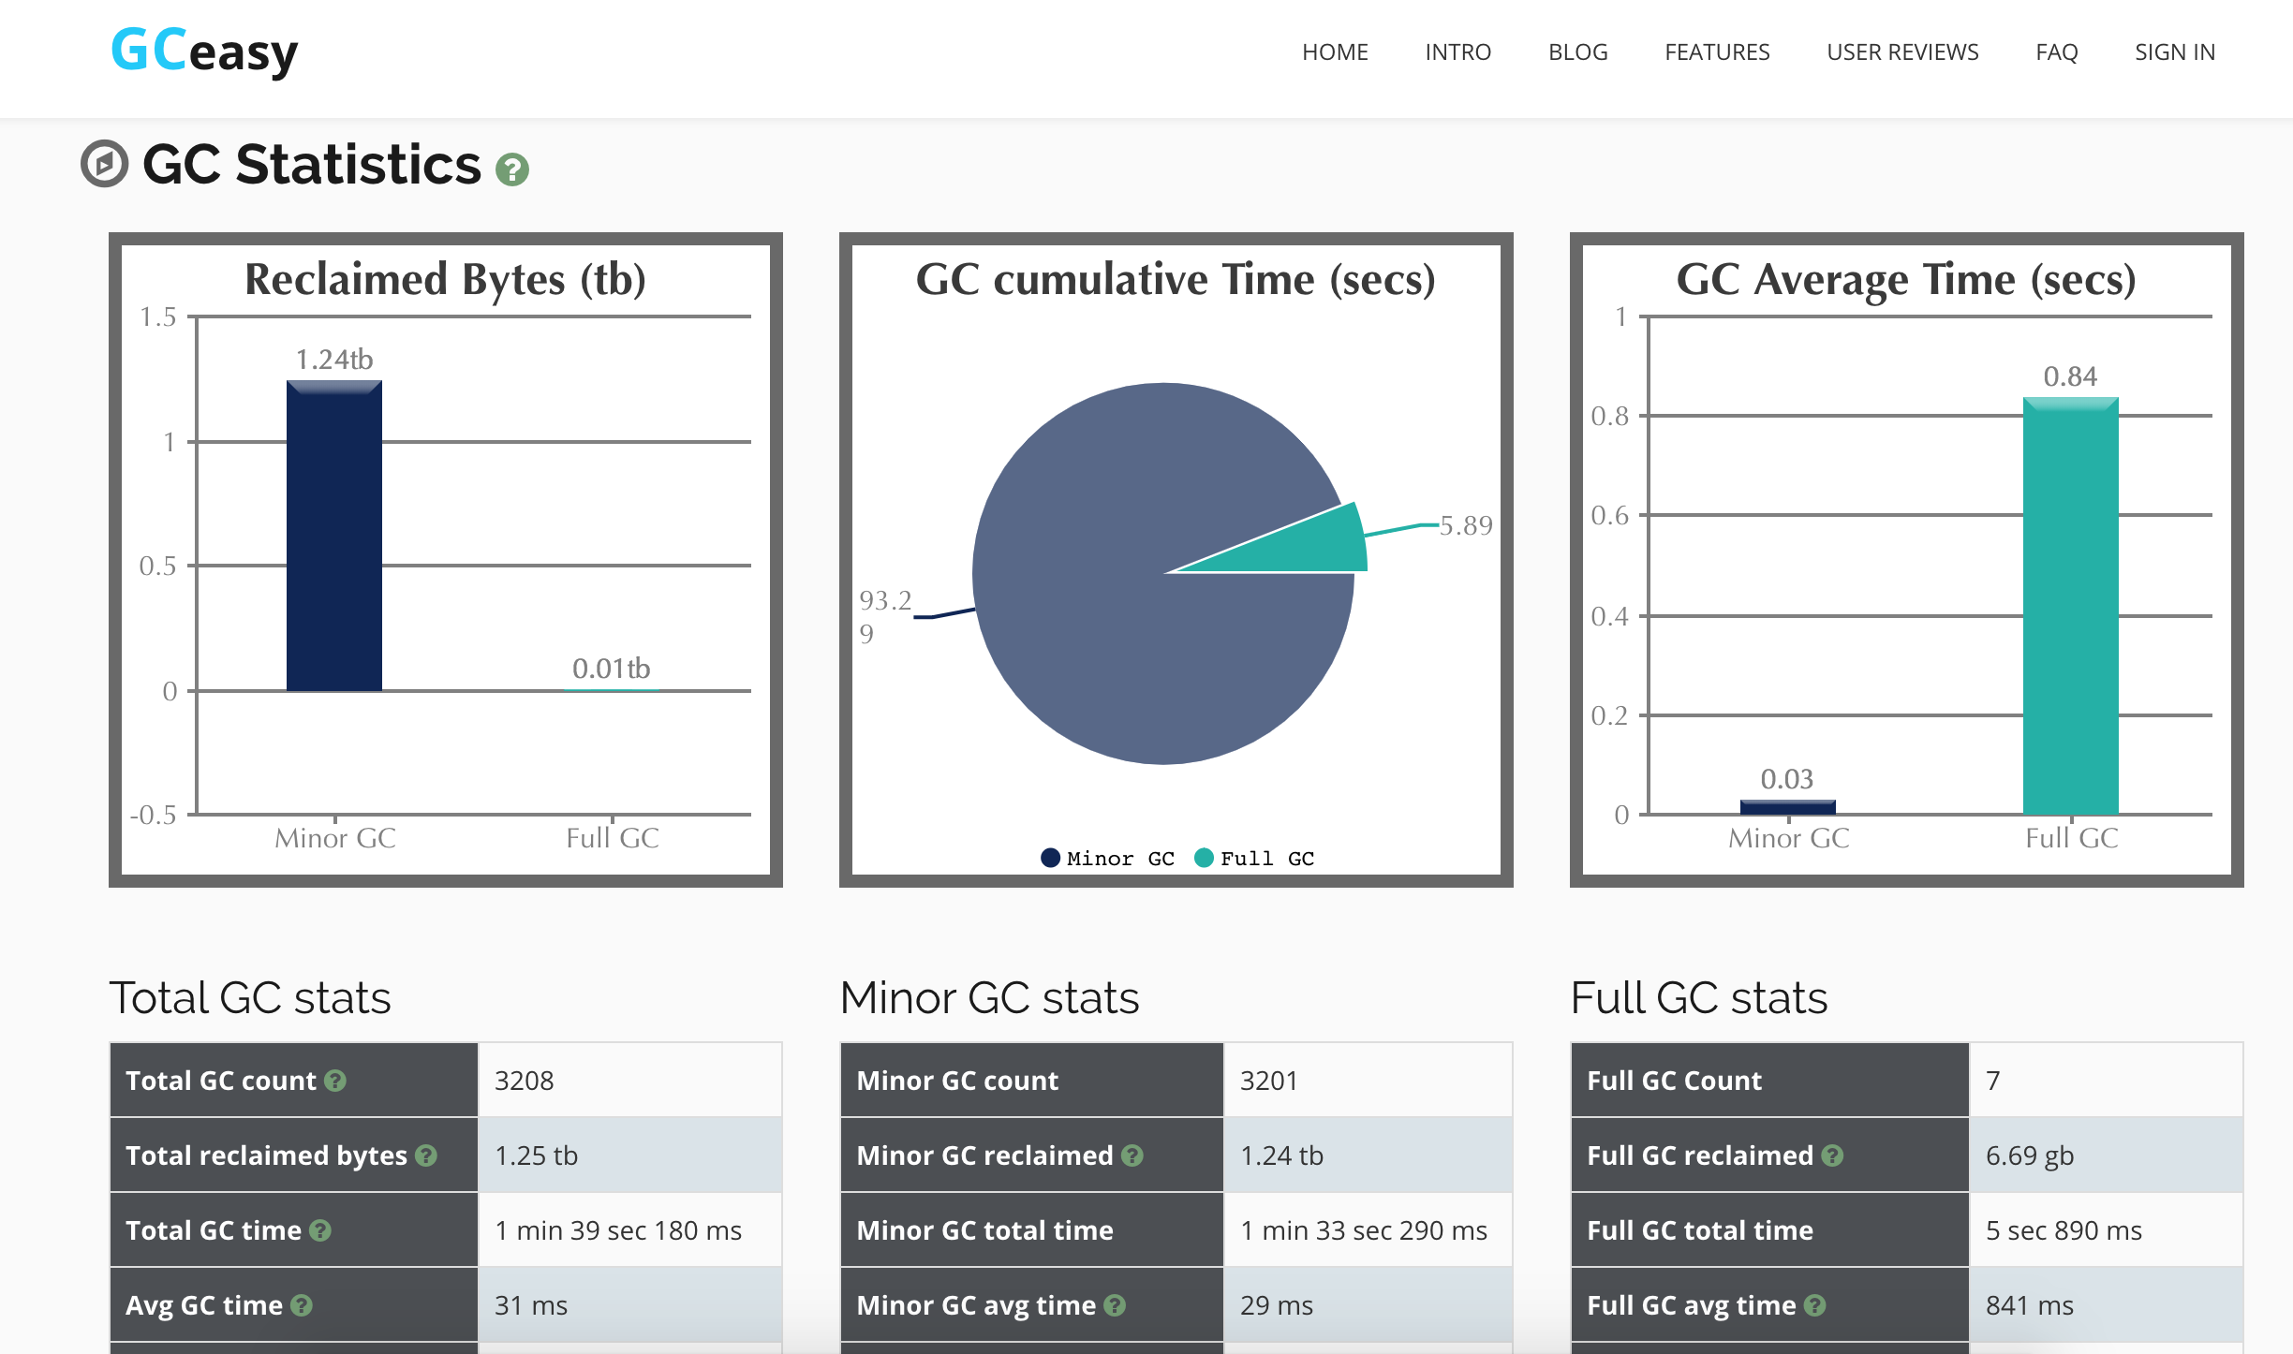
Task: Click the SIGN IN link
Action: 2175,52
